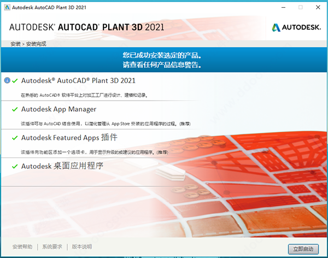Click the 请查看任何产品信息警告 banner line
Image resolution: width=328 pixels, height=258 pixels.
(x=162, y=64)
